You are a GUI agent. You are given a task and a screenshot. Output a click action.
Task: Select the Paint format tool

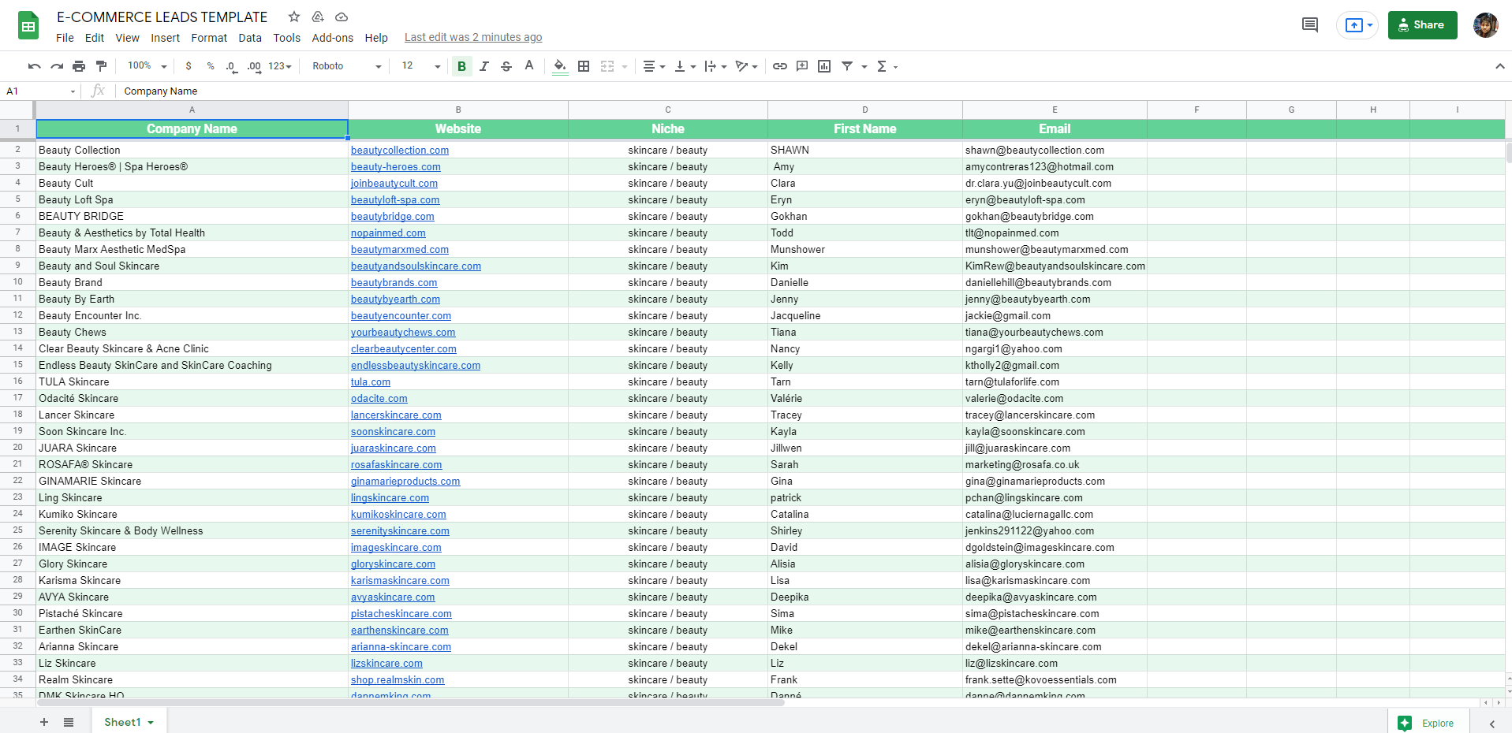101,66
